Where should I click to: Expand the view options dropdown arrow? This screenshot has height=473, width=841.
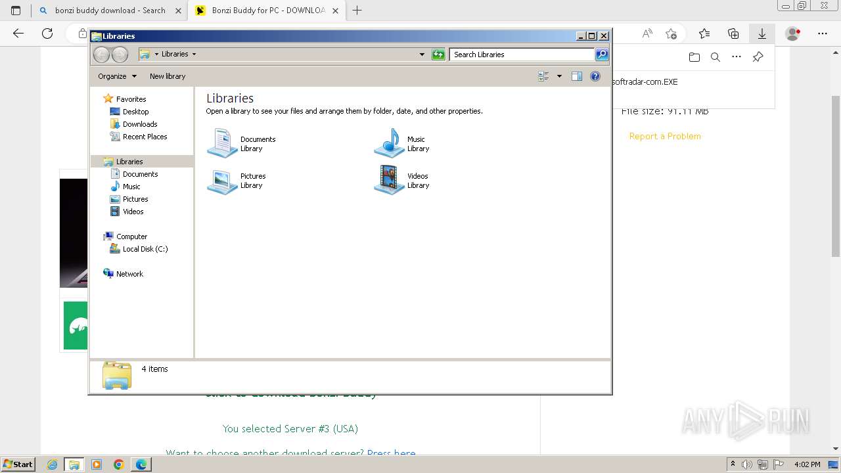point(559,76)
